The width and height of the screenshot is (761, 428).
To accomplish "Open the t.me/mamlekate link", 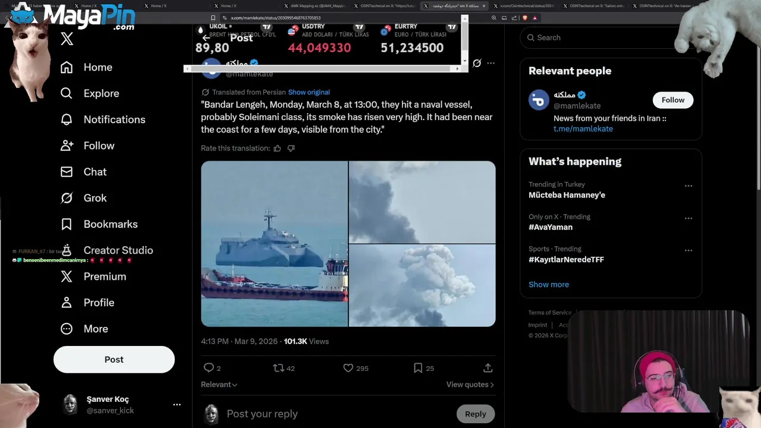I will click(583, 128).
